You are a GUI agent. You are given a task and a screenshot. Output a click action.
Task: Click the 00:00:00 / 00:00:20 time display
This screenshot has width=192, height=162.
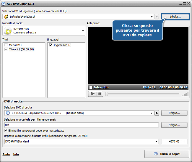pos(173,88)
